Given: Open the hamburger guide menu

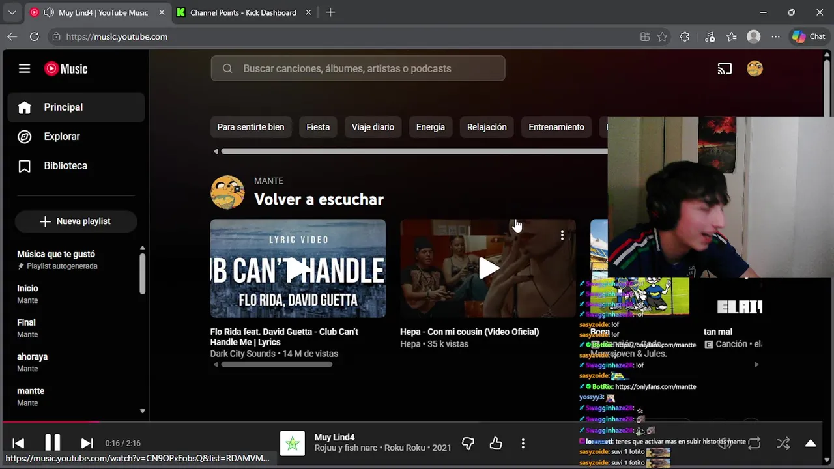Looking at the screenshot, I should (24, 68).
